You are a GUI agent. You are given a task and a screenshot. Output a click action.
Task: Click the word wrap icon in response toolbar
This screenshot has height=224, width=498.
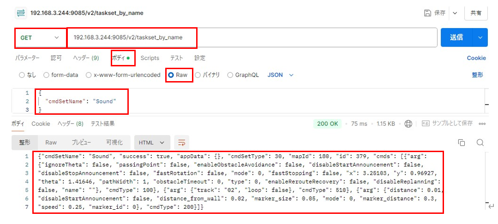[182, 142]
